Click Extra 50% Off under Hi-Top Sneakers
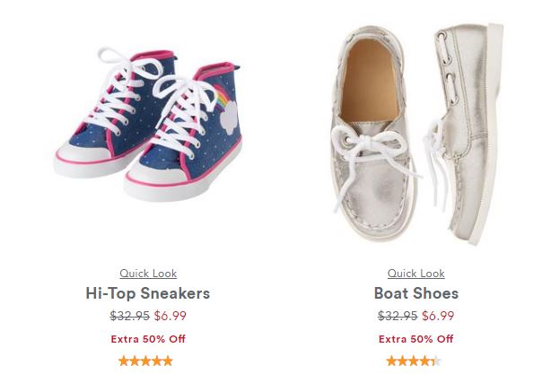 (148, 339)
